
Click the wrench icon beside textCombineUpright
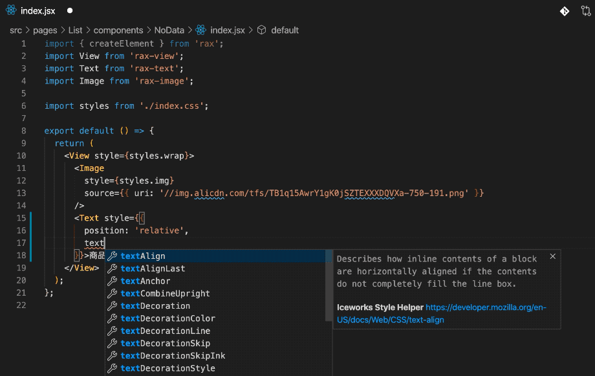[x=112, y=294]
